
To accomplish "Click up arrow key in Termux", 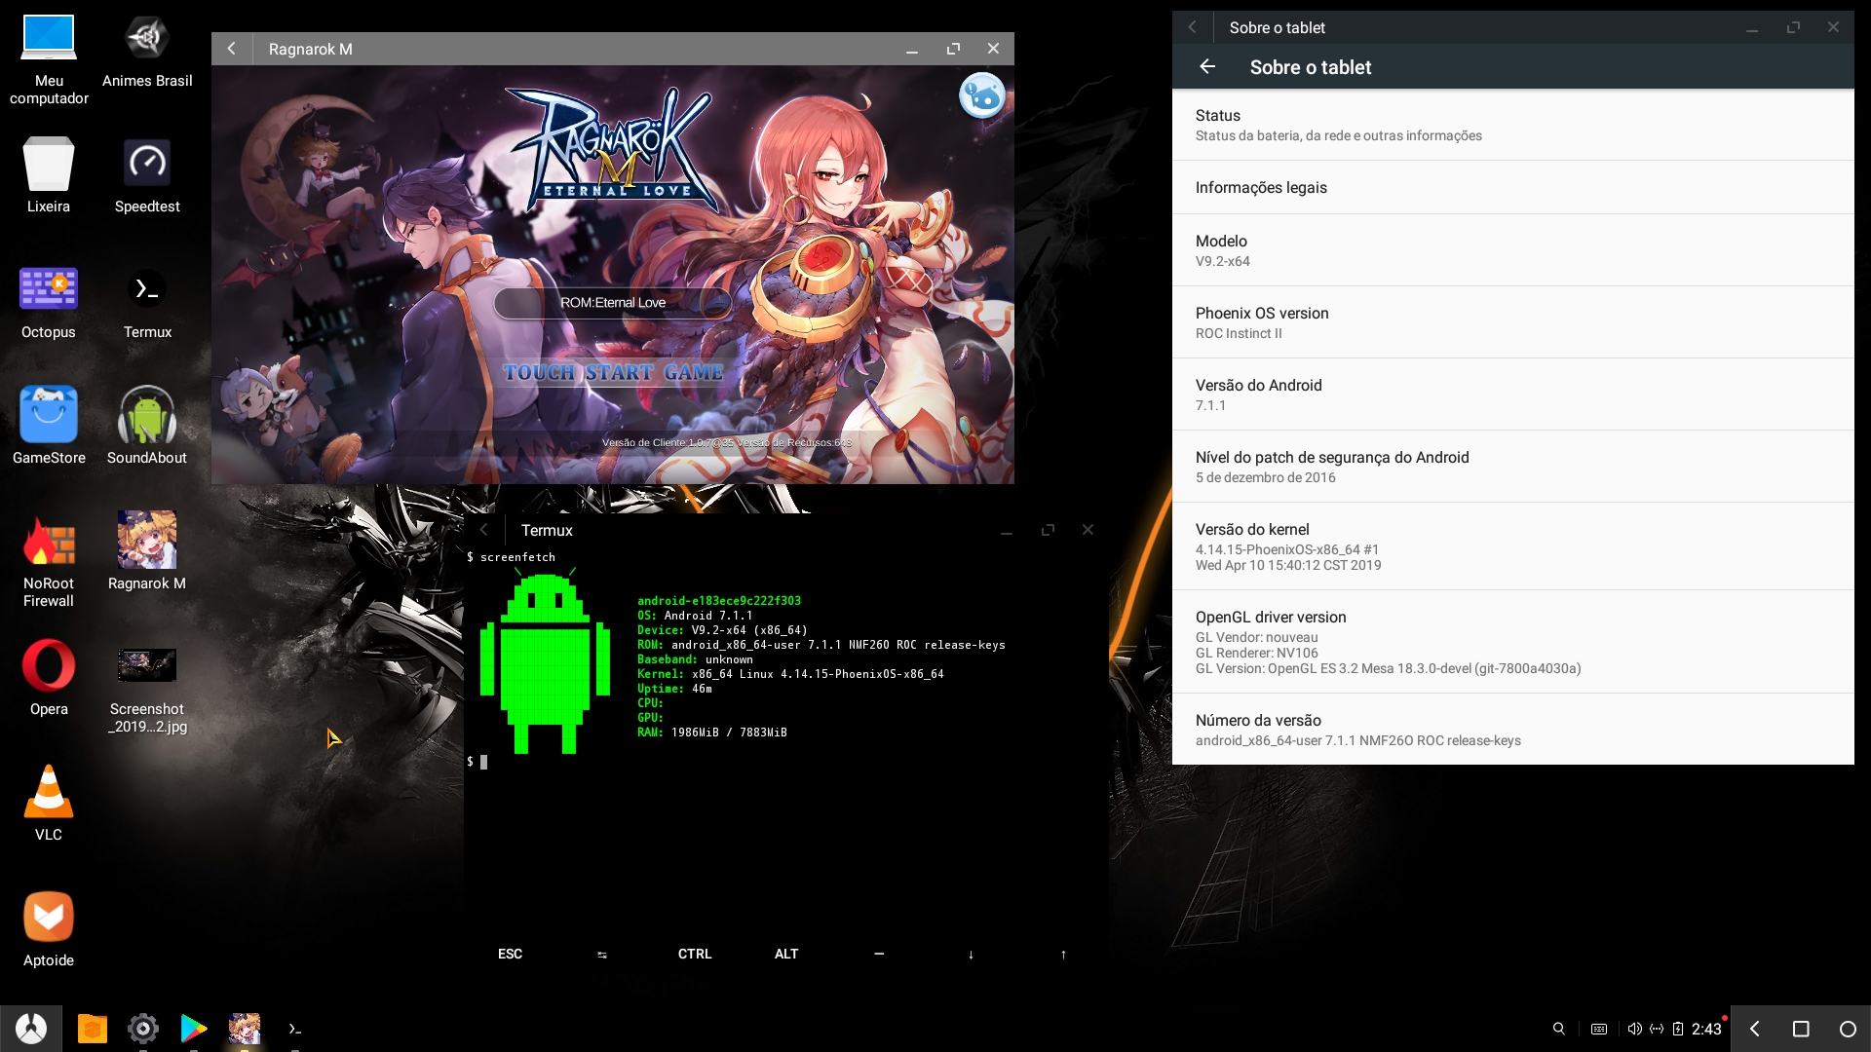I will [x=1063, y=955].
